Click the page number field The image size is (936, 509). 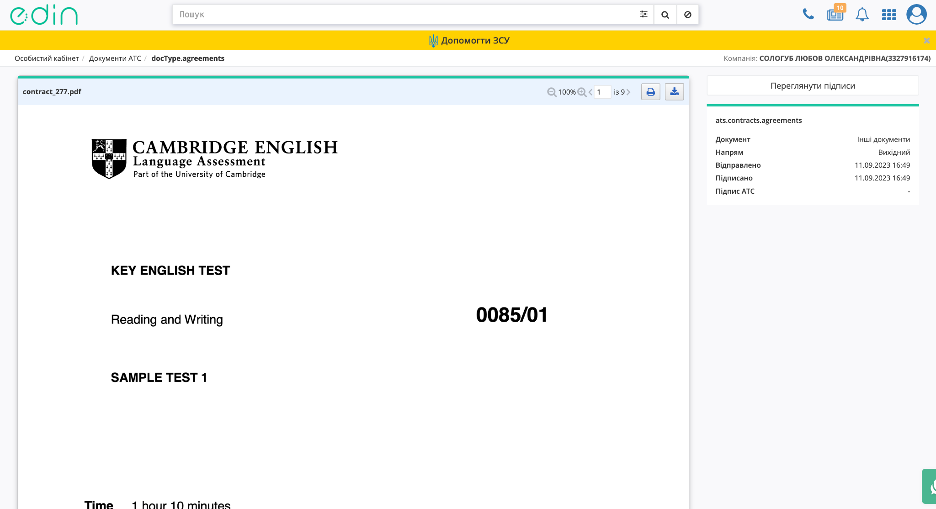pyautogui.click(x=602, y=92)
